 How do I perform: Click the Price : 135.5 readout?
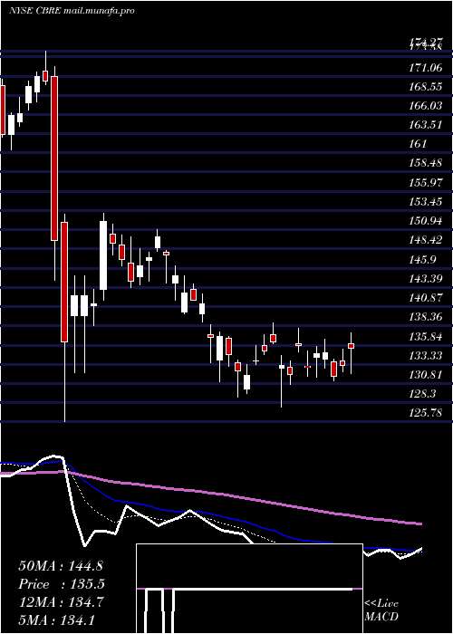coord(62,584)
